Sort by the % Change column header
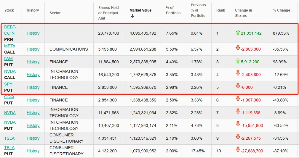 281,10
